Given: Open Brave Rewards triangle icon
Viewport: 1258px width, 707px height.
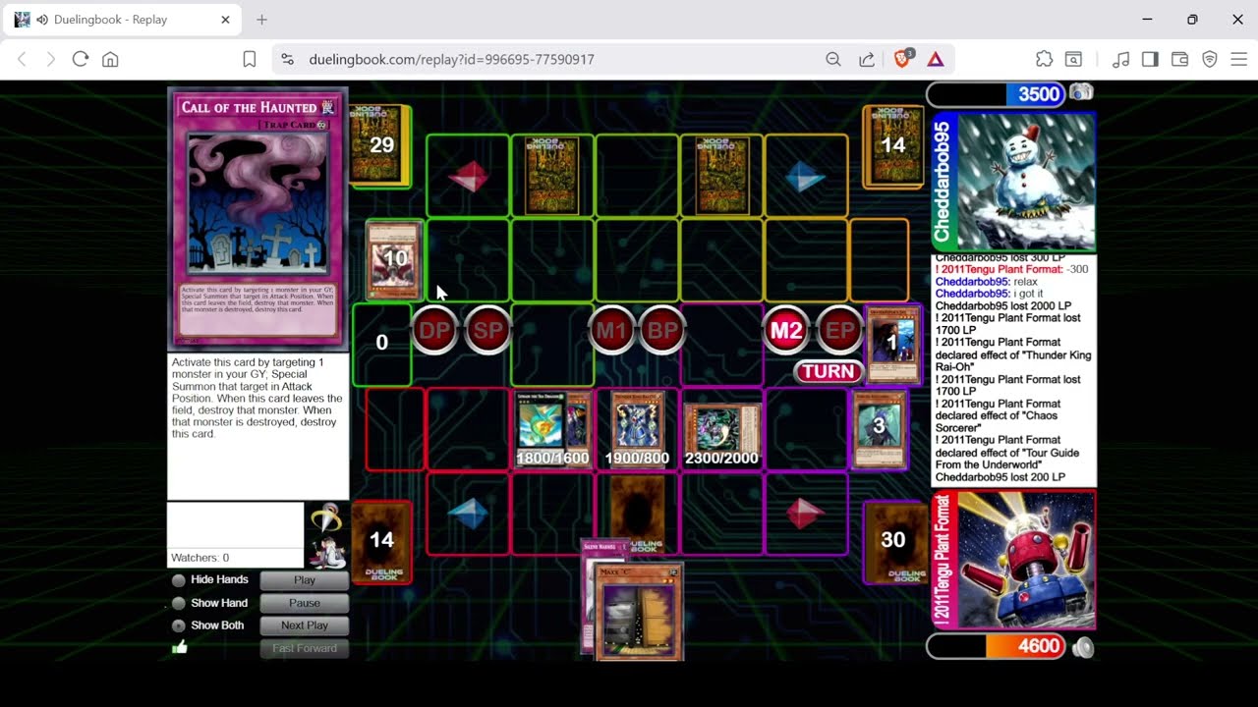Looking at the screenshot, I should click(x=936, y=59).
